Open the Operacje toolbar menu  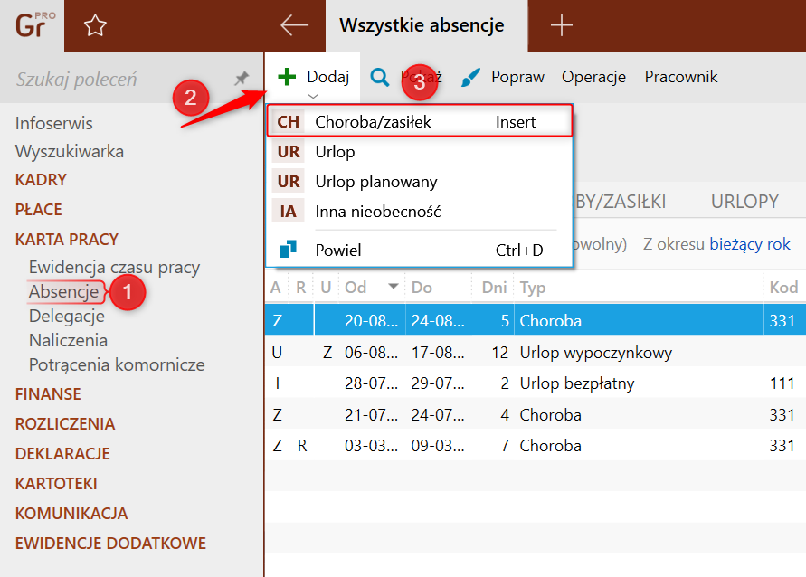pos(593,77)
